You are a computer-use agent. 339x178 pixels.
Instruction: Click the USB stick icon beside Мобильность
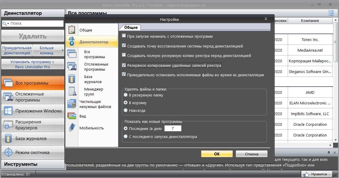(72, 128)
